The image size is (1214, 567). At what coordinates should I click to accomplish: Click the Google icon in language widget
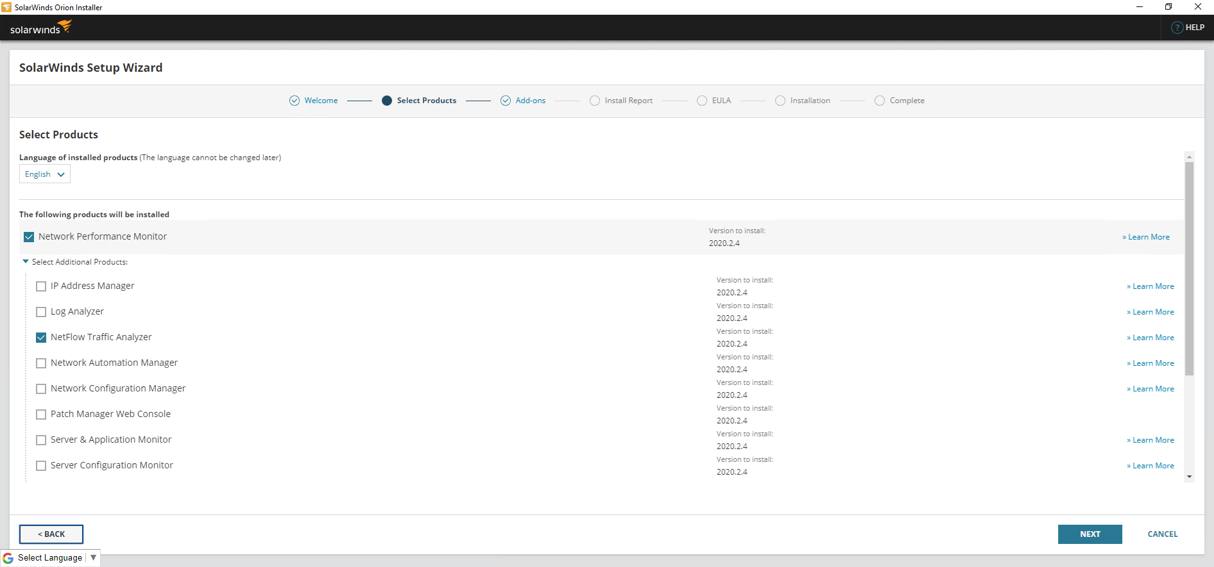[8, 558]
